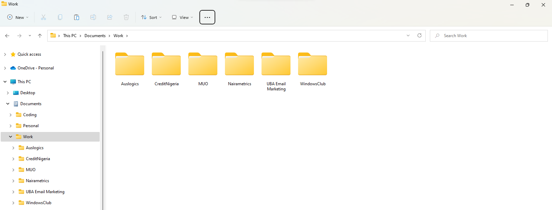Expand Nairametrics node in sidebar tree

[13, 181]
